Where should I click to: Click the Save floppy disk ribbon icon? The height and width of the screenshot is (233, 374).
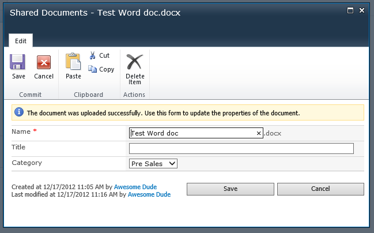tap(18, 62)
